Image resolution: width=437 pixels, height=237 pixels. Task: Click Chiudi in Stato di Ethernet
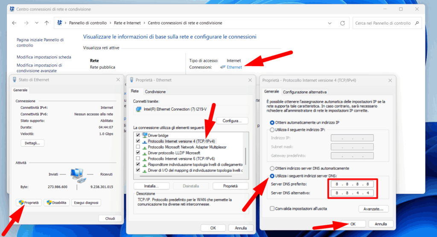[110, 218]
